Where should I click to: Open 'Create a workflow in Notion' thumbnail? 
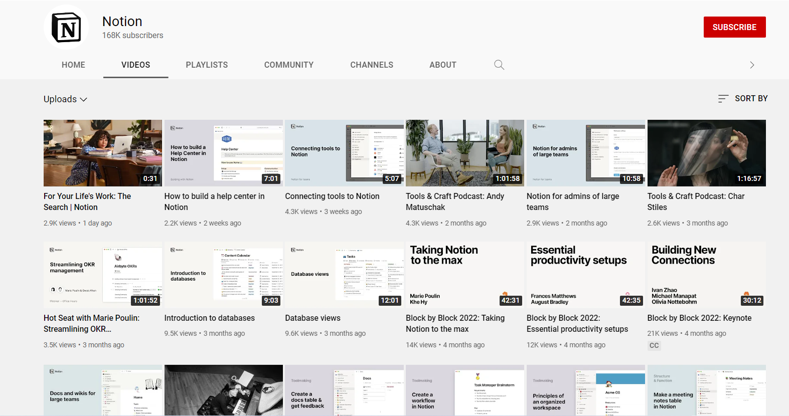tap(465, 390)
